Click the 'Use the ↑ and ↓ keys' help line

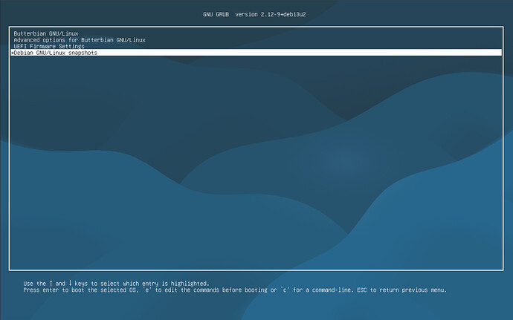coord(116,283)
